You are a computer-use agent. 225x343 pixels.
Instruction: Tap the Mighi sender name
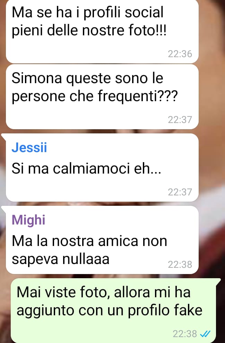coord(28,220)
